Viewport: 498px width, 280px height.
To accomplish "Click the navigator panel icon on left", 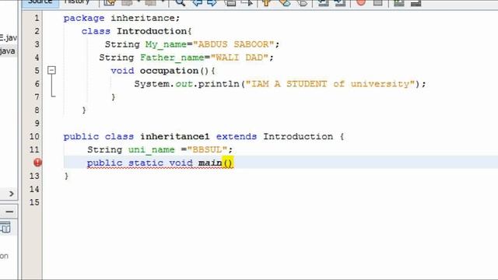I will [5, 228].
